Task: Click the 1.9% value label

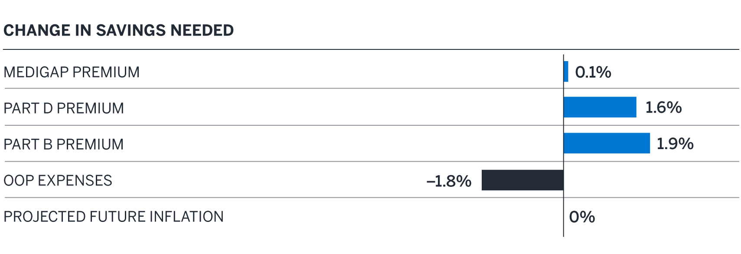Action: 675,143
